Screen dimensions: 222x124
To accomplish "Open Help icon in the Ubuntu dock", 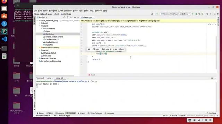I will tap(4, 24).
